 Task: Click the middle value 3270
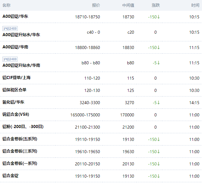pos(129,103)
